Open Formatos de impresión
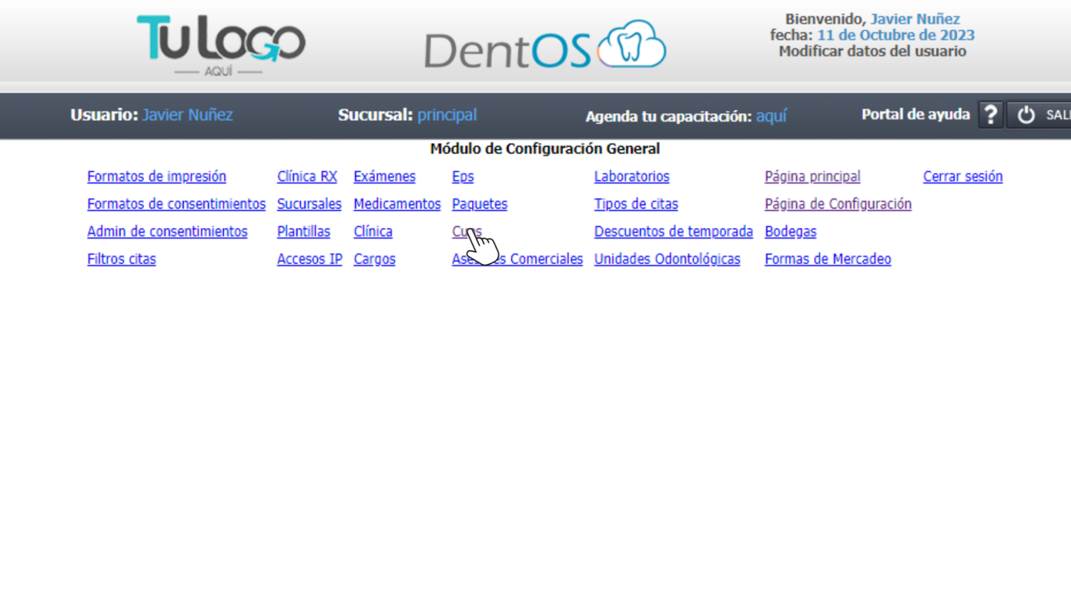This screenshot has width=1071, height=602. [x=157, y=177]
